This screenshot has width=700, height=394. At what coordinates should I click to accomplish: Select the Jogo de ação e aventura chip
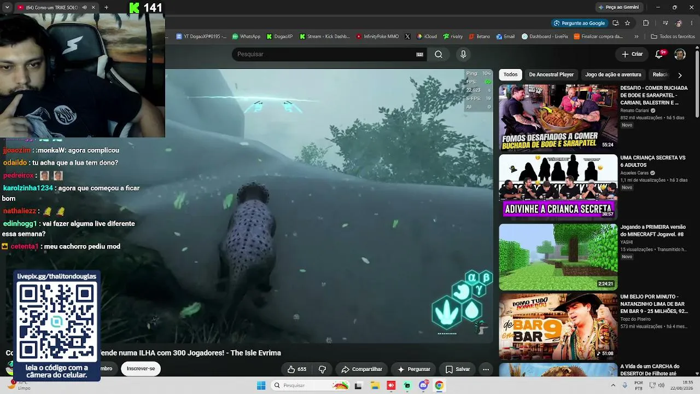(613, 74)
